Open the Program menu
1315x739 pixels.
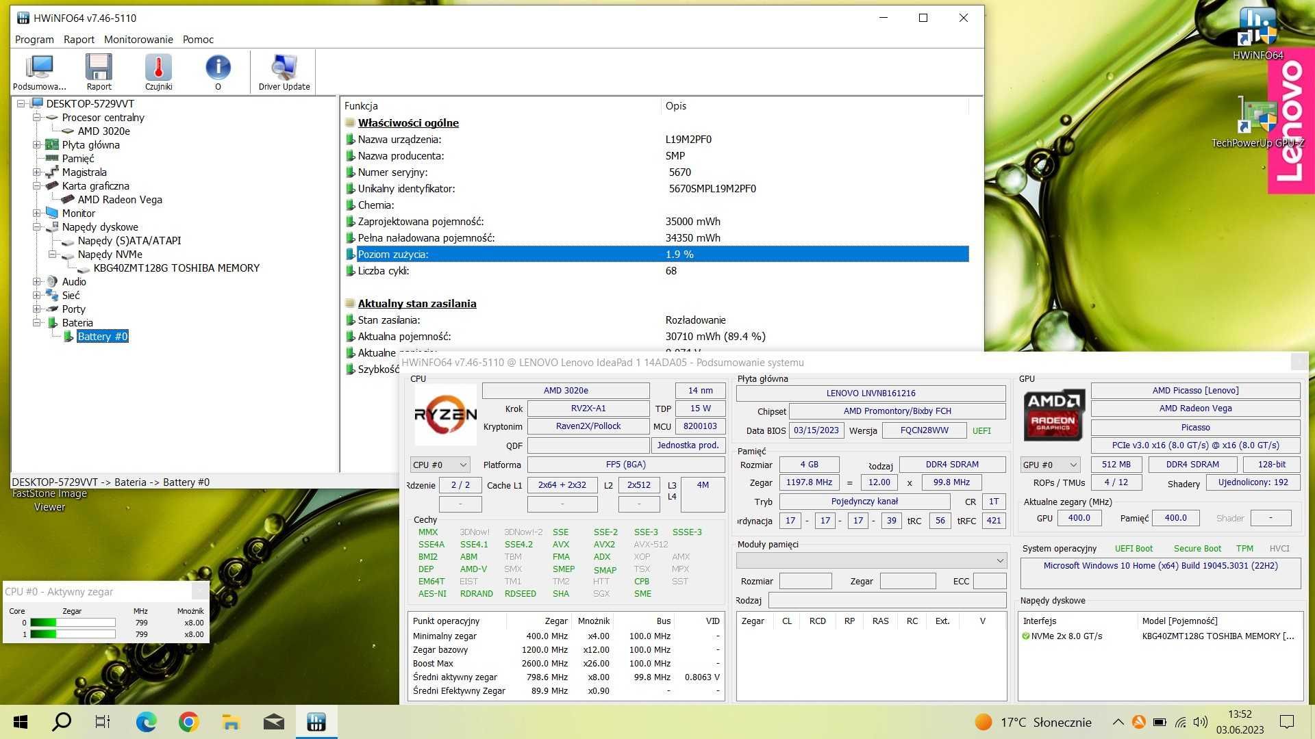(x=34, y=40)
